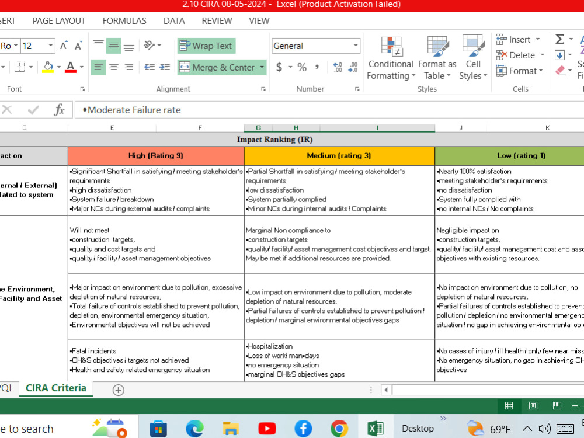Toggle Wrap Text for the cell
584x438 pixels.
click(x=206, y=46)
